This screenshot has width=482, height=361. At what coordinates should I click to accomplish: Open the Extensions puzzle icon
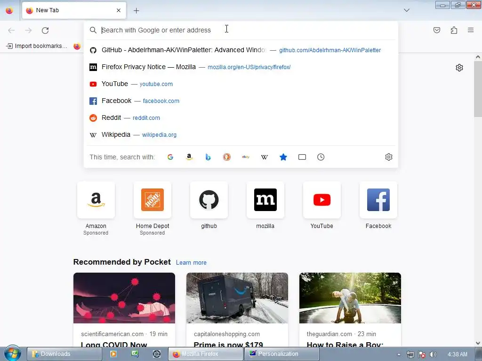tap(454, 30)
